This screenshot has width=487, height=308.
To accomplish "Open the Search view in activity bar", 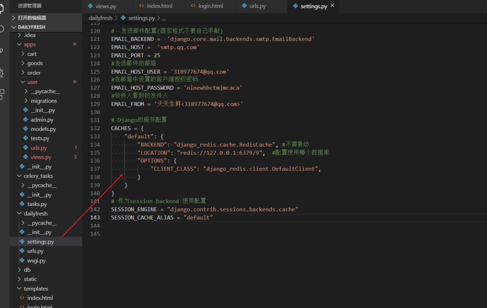I will click(2, 29).
